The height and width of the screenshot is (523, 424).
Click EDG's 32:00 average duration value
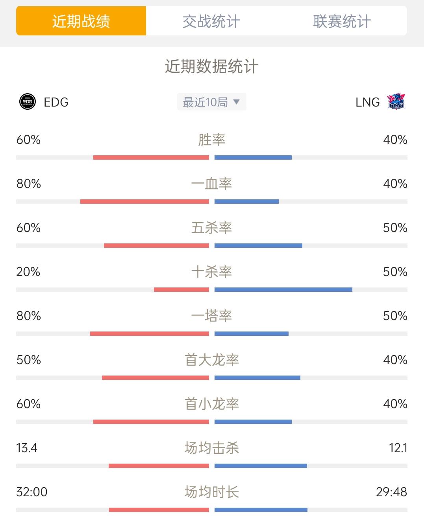32,492
